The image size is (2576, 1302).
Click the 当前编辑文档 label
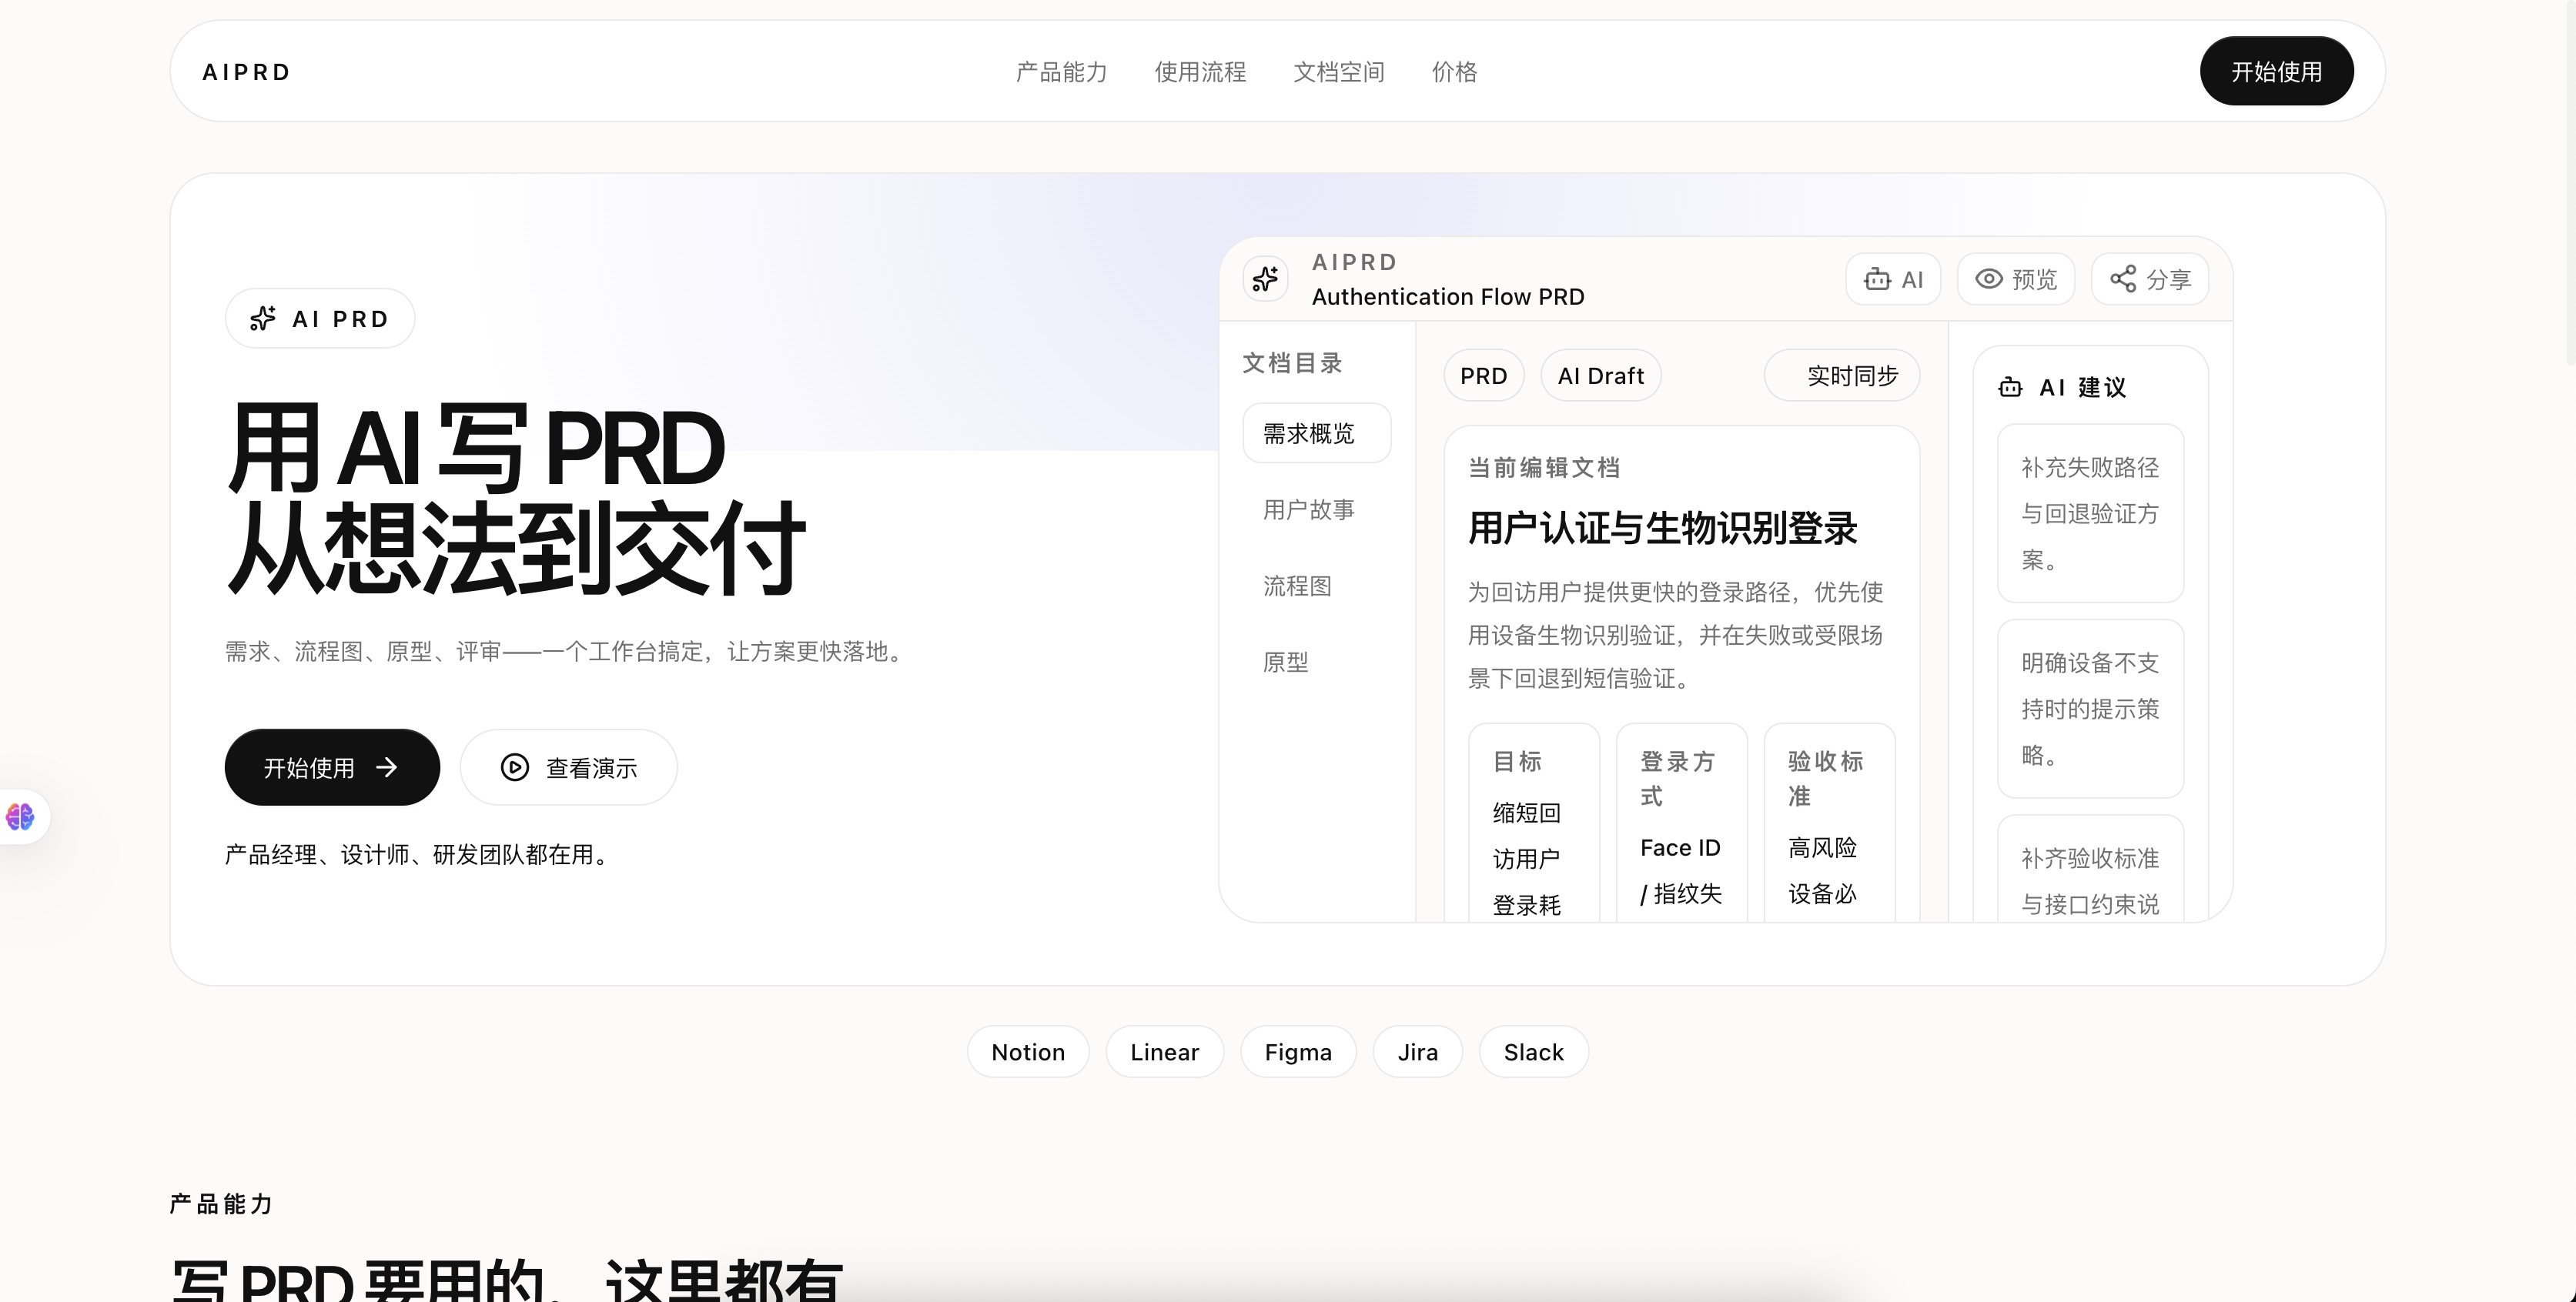point(1544,468)
